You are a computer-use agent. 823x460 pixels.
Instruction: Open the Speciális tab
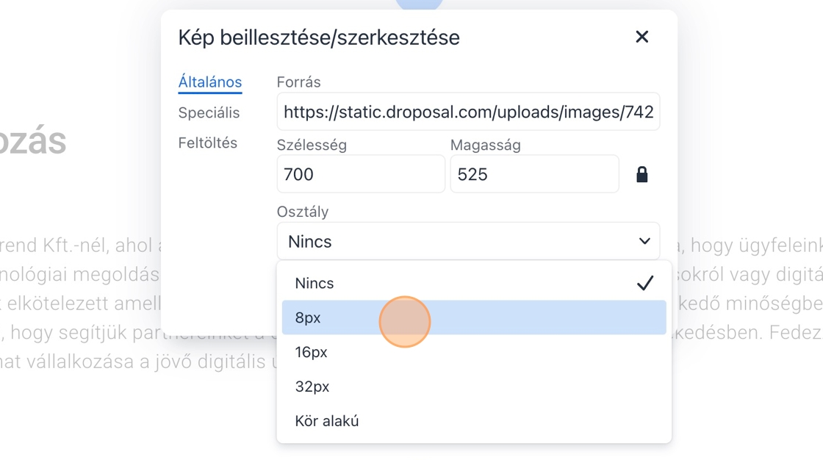209,112
